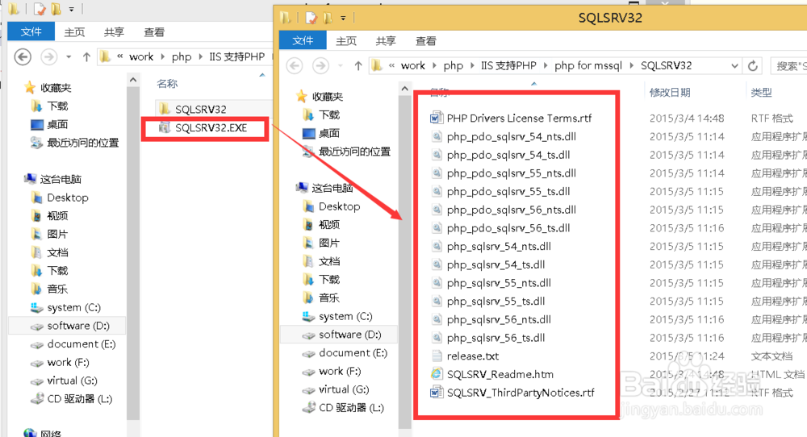
Task: Go back in SQLSRV32 window navigation
Action: click(295, 66)
